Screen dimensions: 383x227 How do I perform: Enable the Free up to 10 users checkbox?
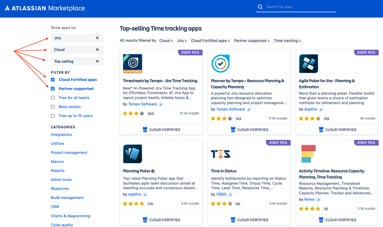(x=53, y=116)
